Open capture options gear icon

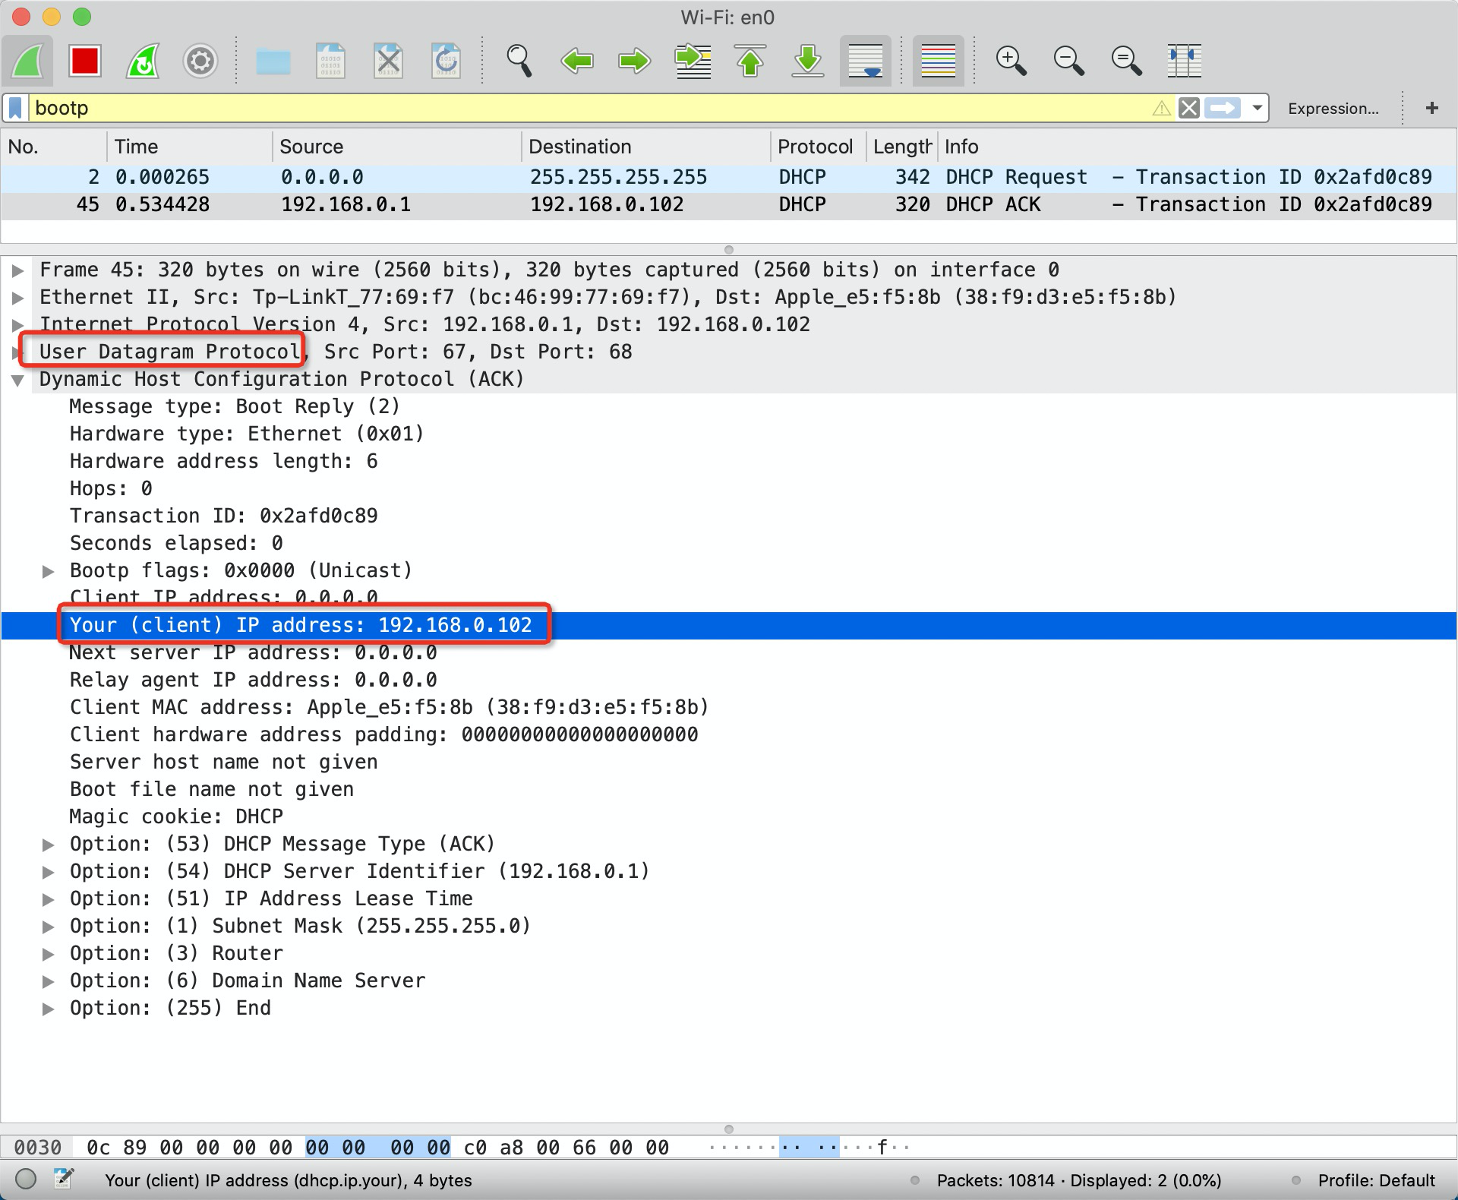pyautogui.click(x=200, y=61)
